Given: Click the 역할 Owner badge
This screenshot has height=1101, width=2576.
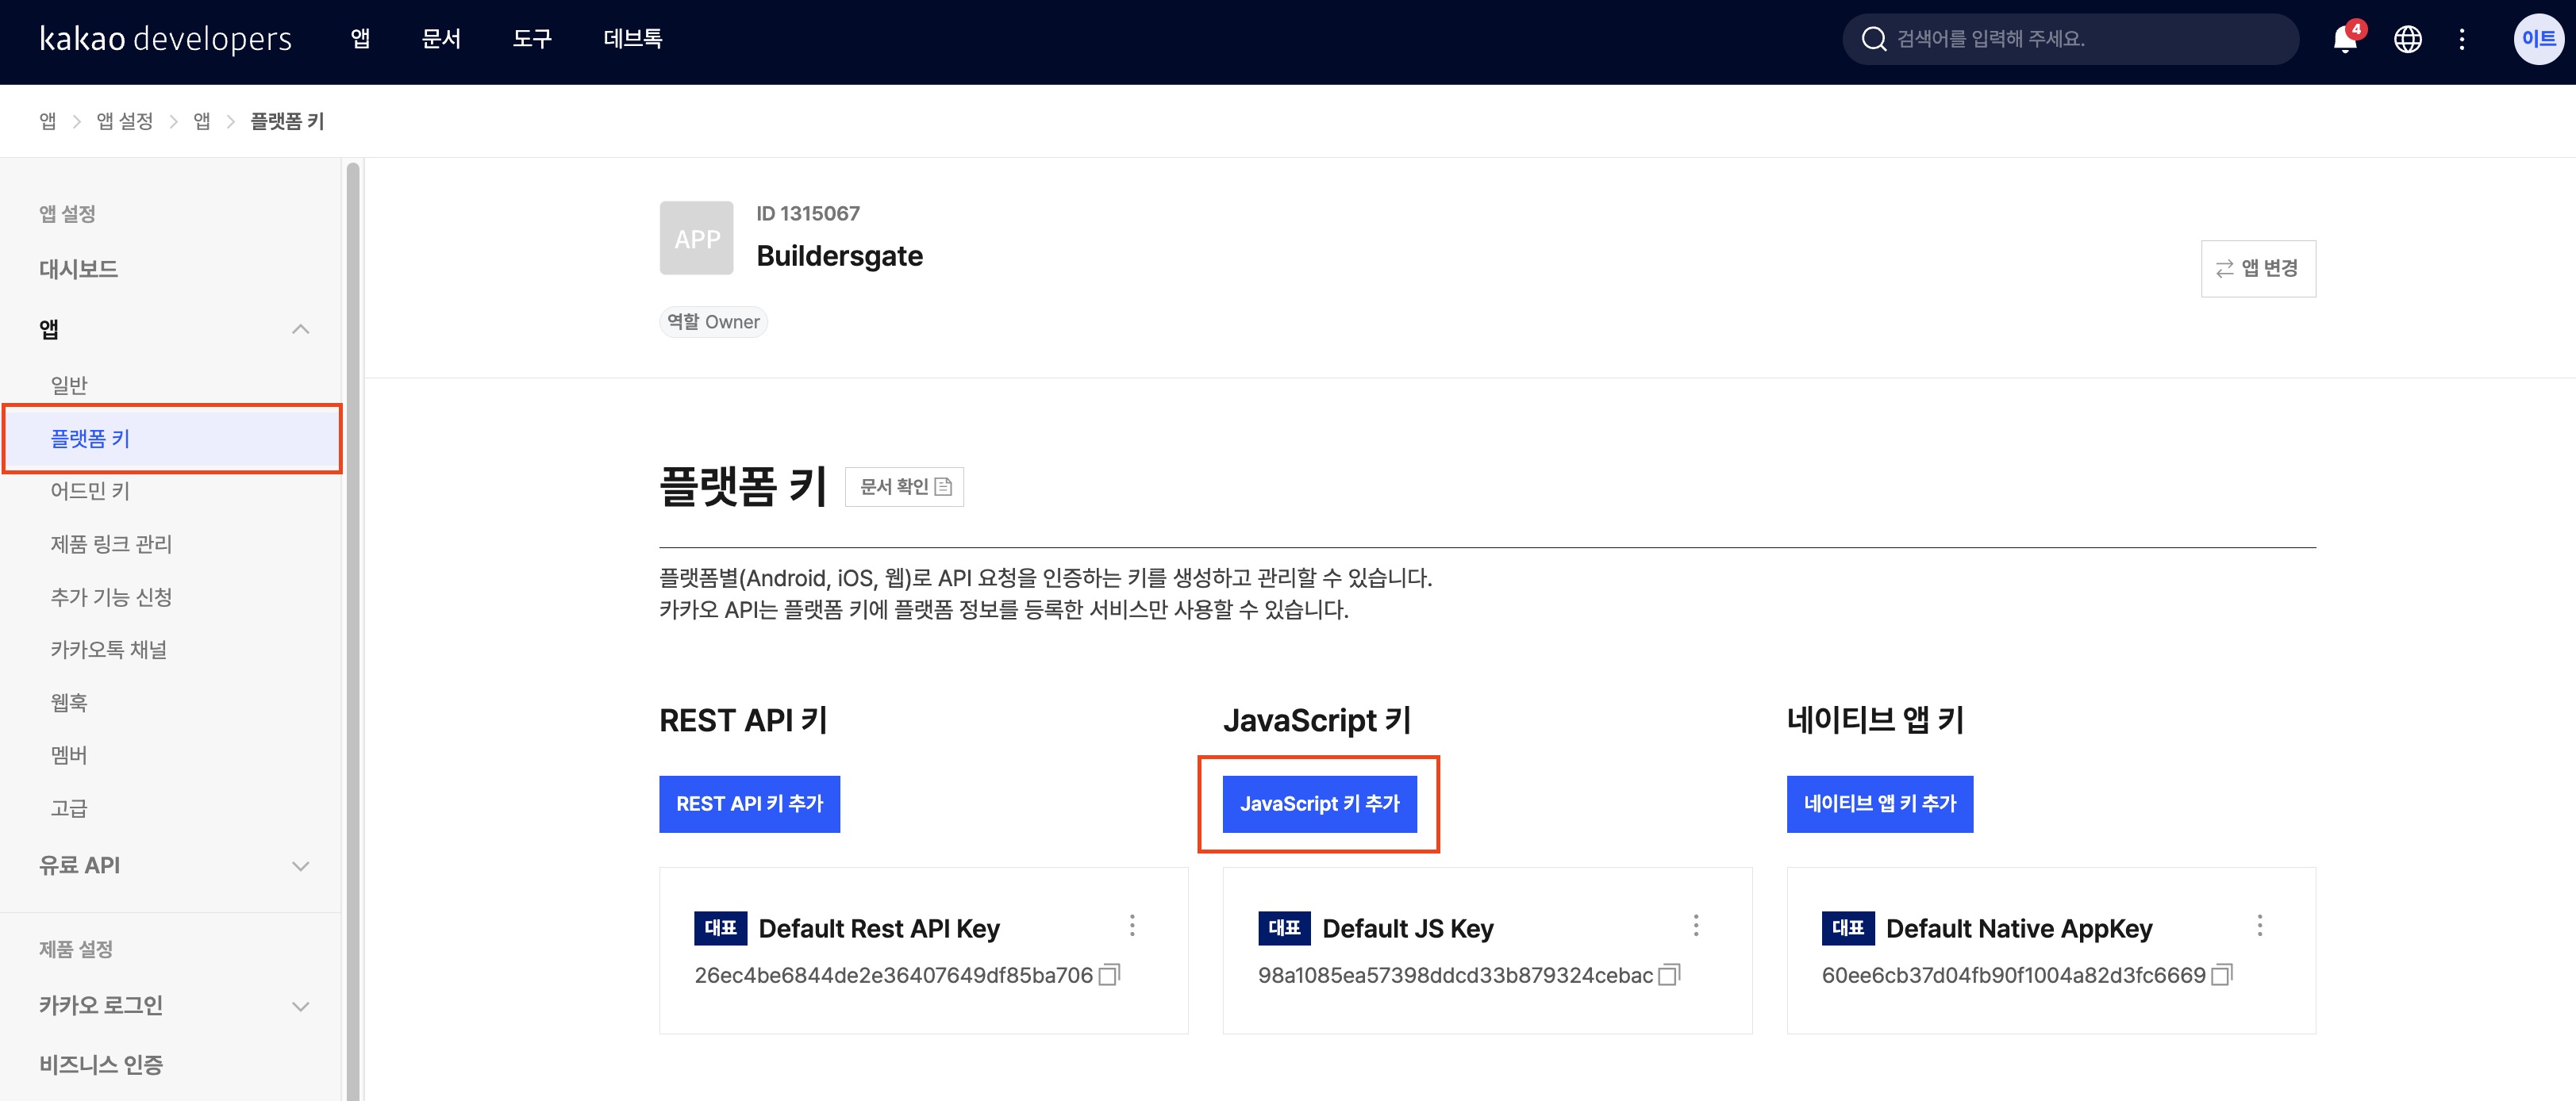Looking at the screenshot, I should tap(713, 322).
